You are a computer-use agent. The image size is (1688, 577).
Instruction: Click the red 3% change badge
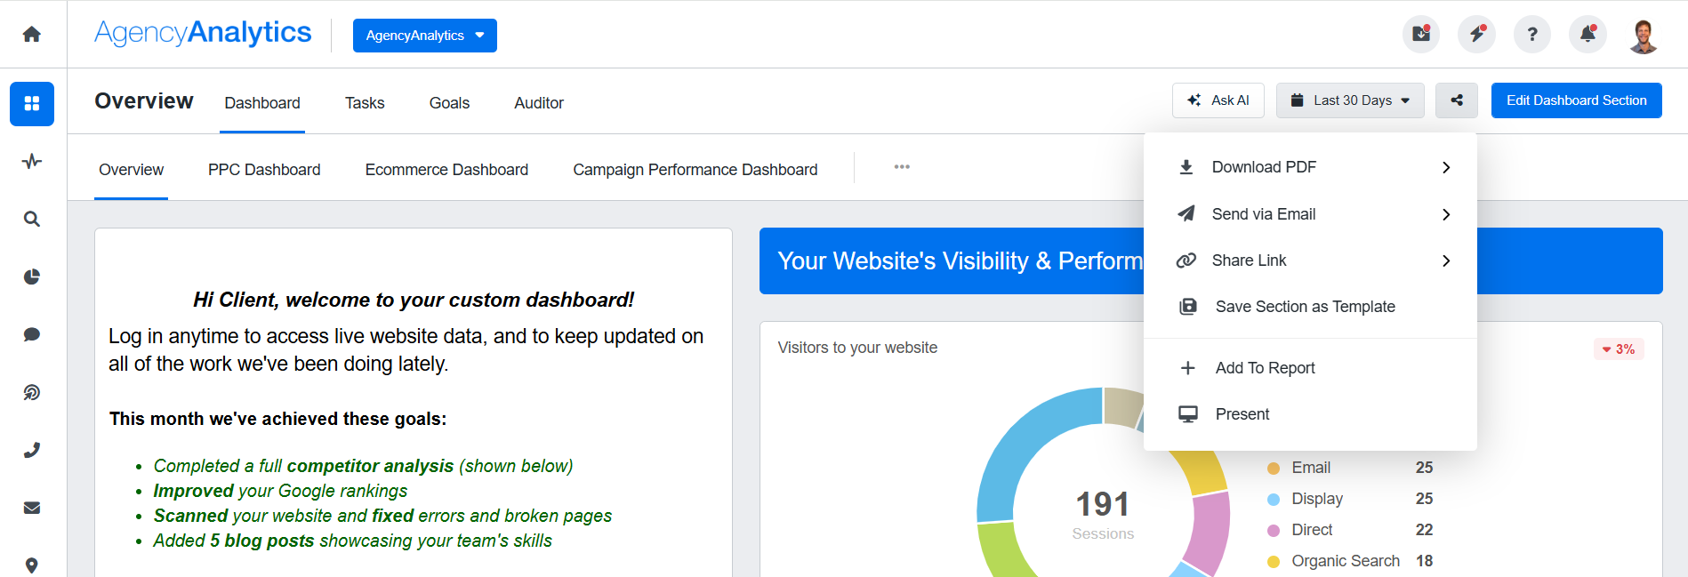(x=1619, y=349)
